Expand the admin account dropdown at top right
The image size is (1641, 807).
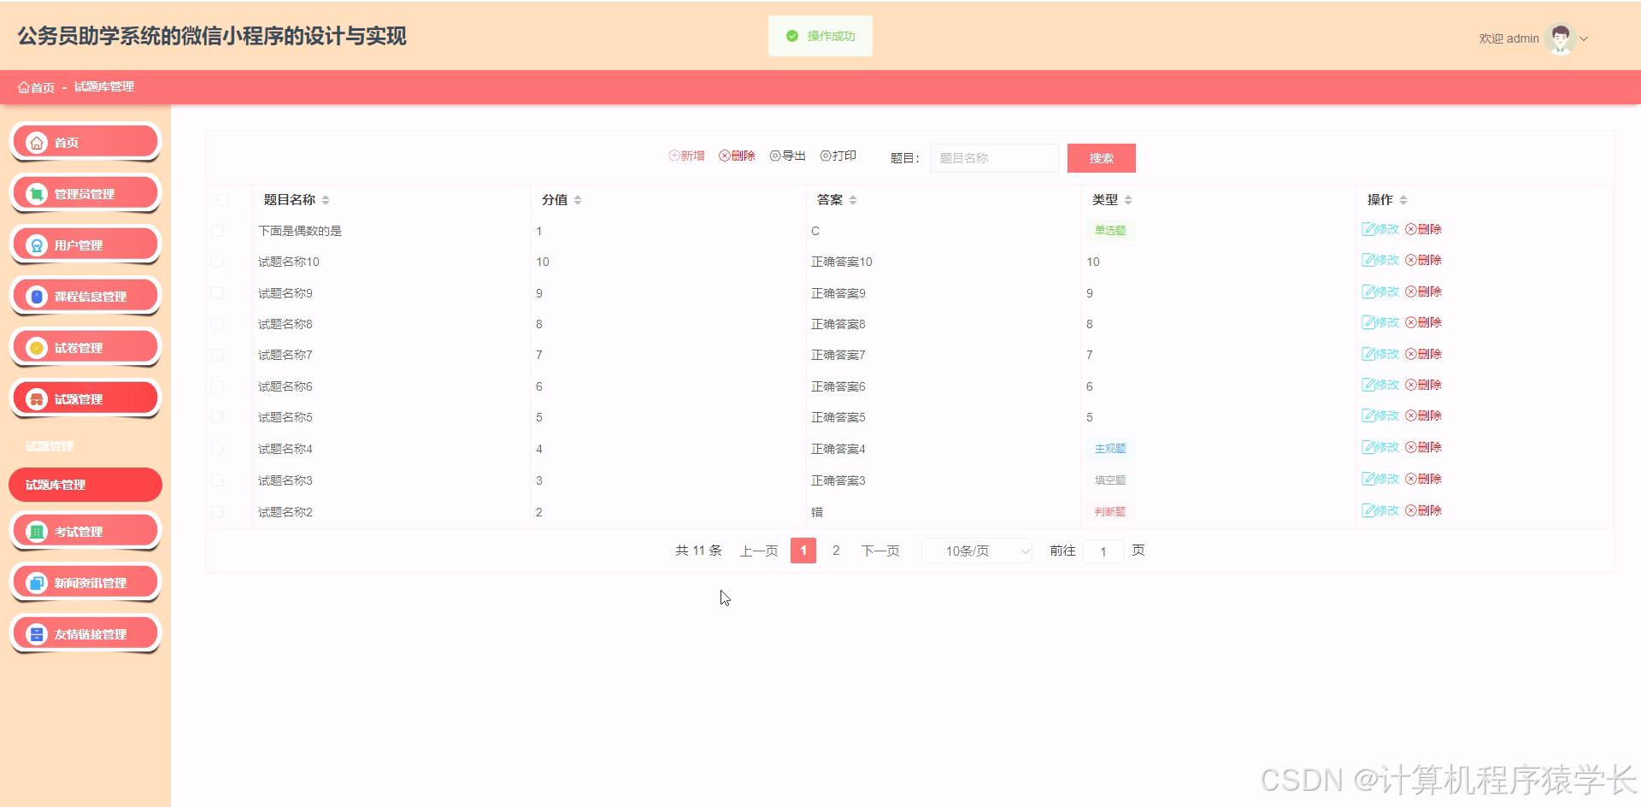tap(1585, 38)
